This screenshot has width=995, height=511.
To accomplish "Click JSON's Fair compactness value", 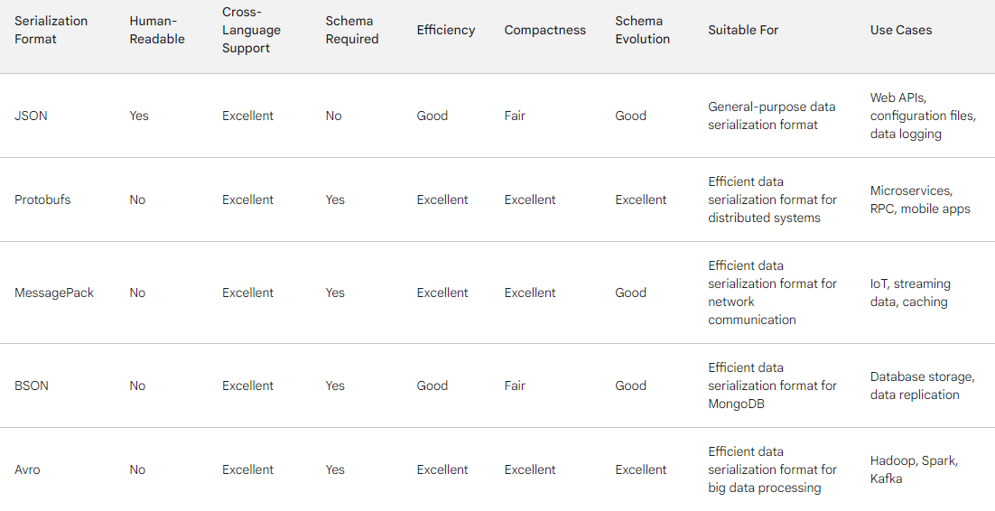I will click(515, 116).
